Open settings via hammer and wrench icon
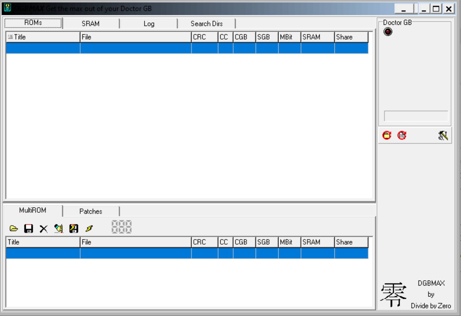Screen dimensions: 461x316 pos(443,135)
